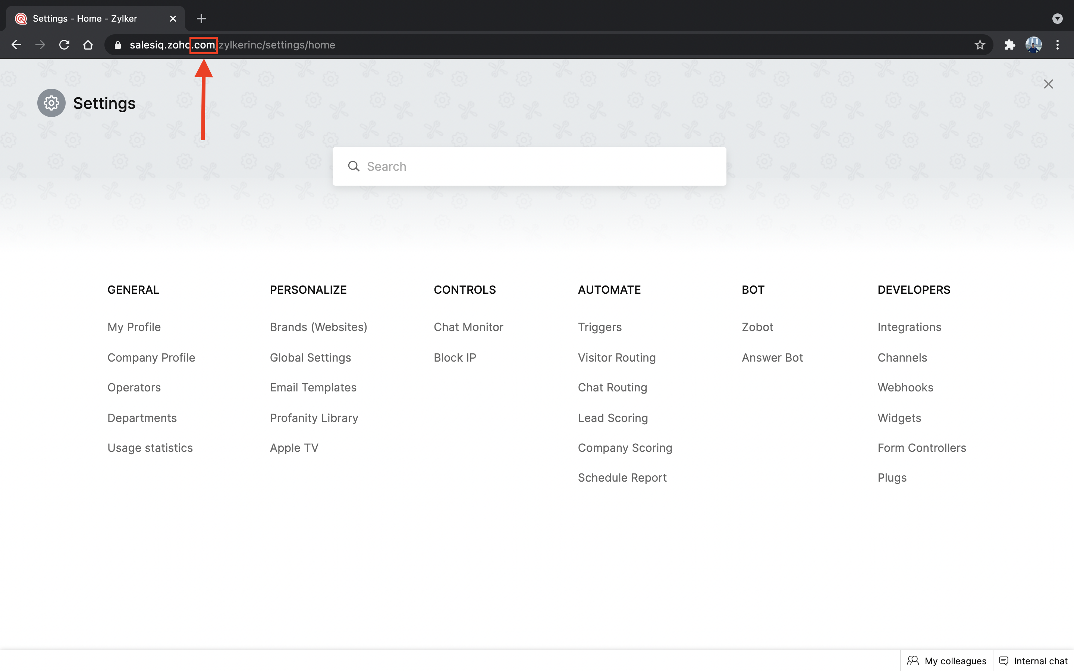Select the Settings - Home - Zylker tab
The image size is (1074, 671).
95,19
